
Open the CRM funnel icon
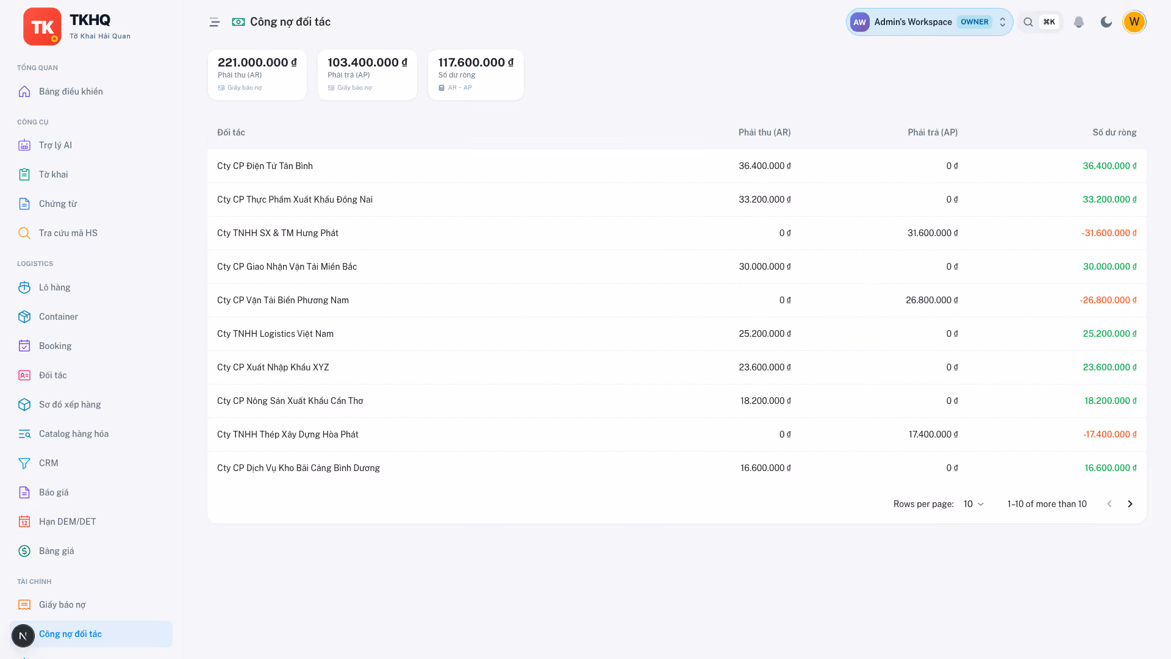coord(24,463)
